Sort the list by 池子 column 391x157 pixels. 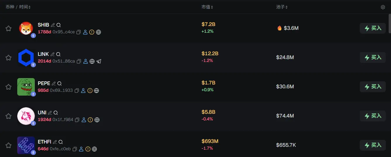[x=282, y=7]
